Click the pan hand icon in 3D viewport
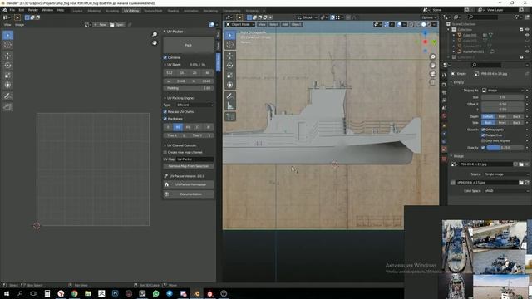This screenshot has height=299, width=532. point(432,66)
